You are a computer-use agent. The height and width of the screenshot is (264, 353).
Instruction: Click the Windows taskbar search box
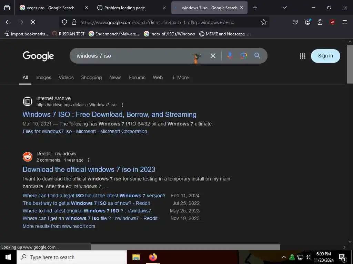(72, 257)
